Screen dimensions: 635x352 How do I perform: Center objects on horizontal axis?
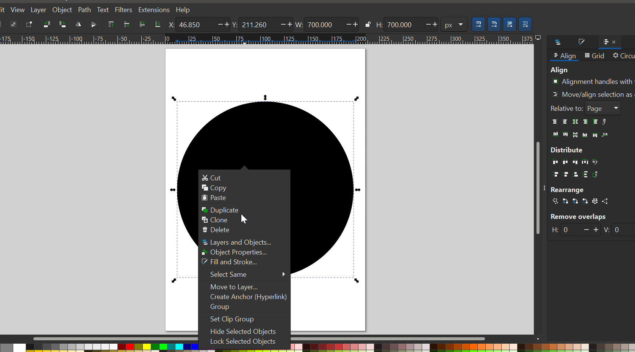click(x=575, y=134)
